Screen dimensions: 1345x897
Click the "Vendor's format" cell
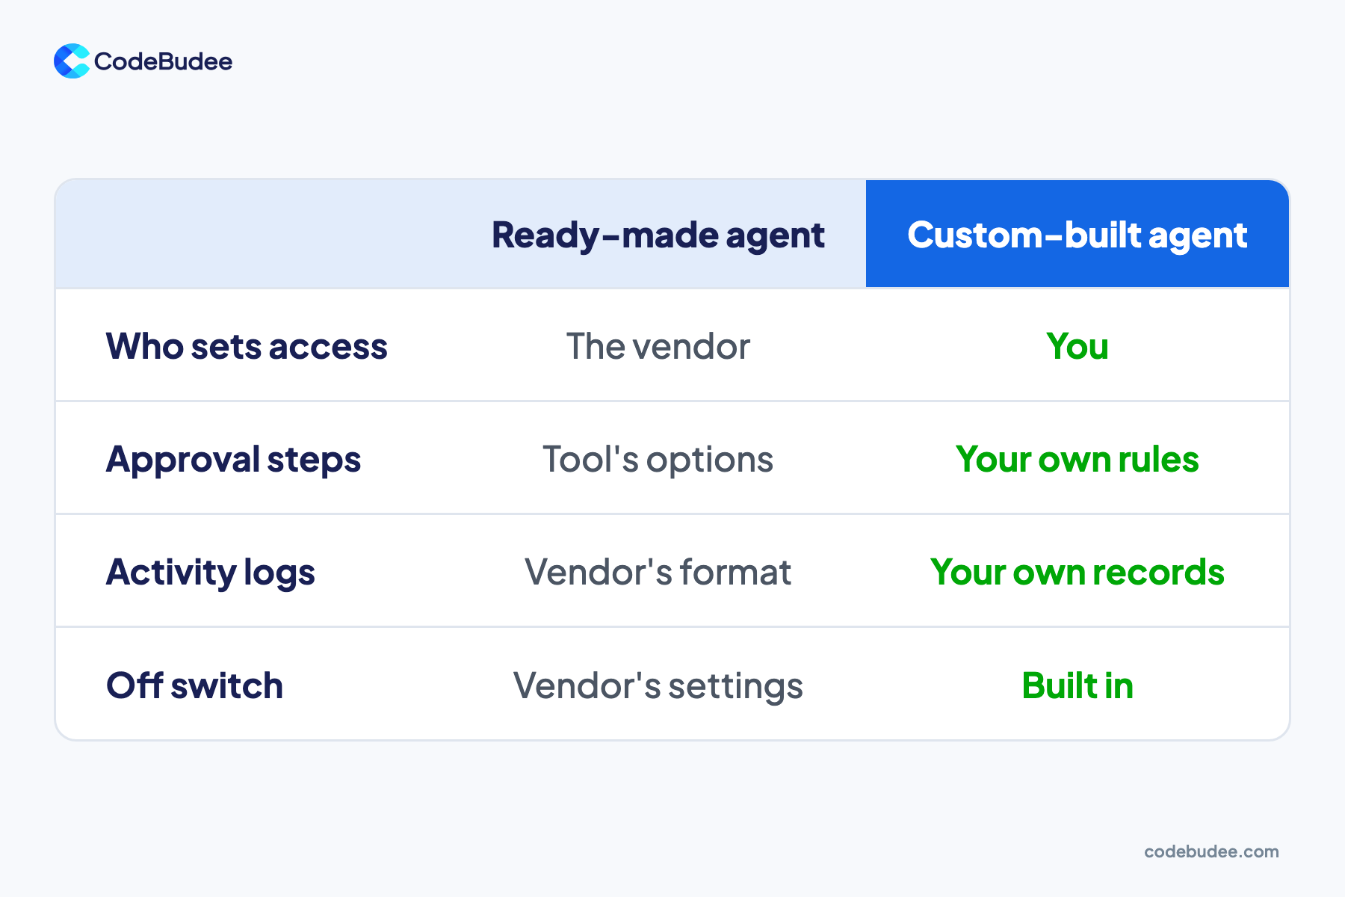[658, 573]
